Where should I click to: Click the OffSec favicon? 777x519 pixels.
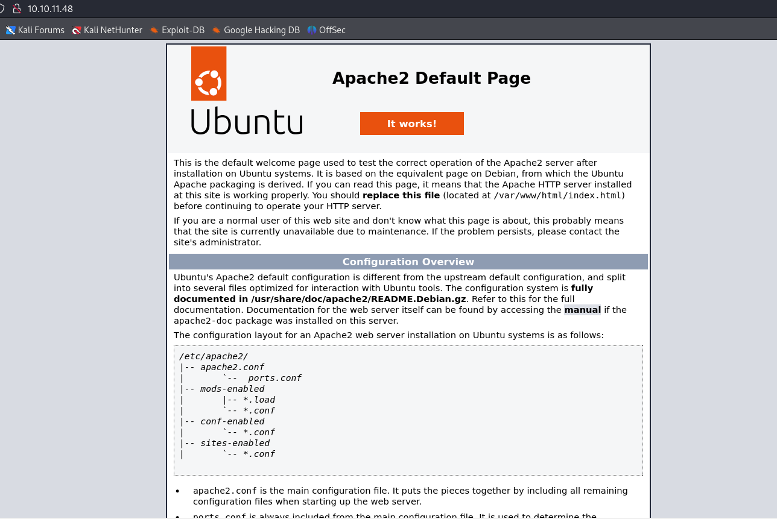(x=312, y=30)
